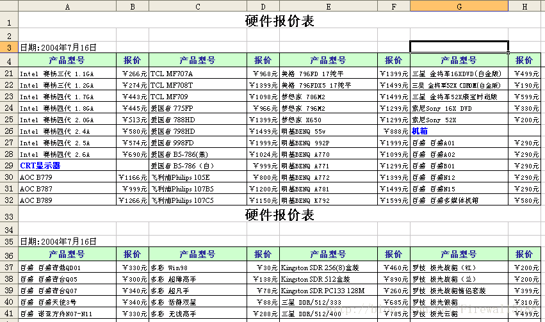Select row 4 header

click(x=9, y=60)
